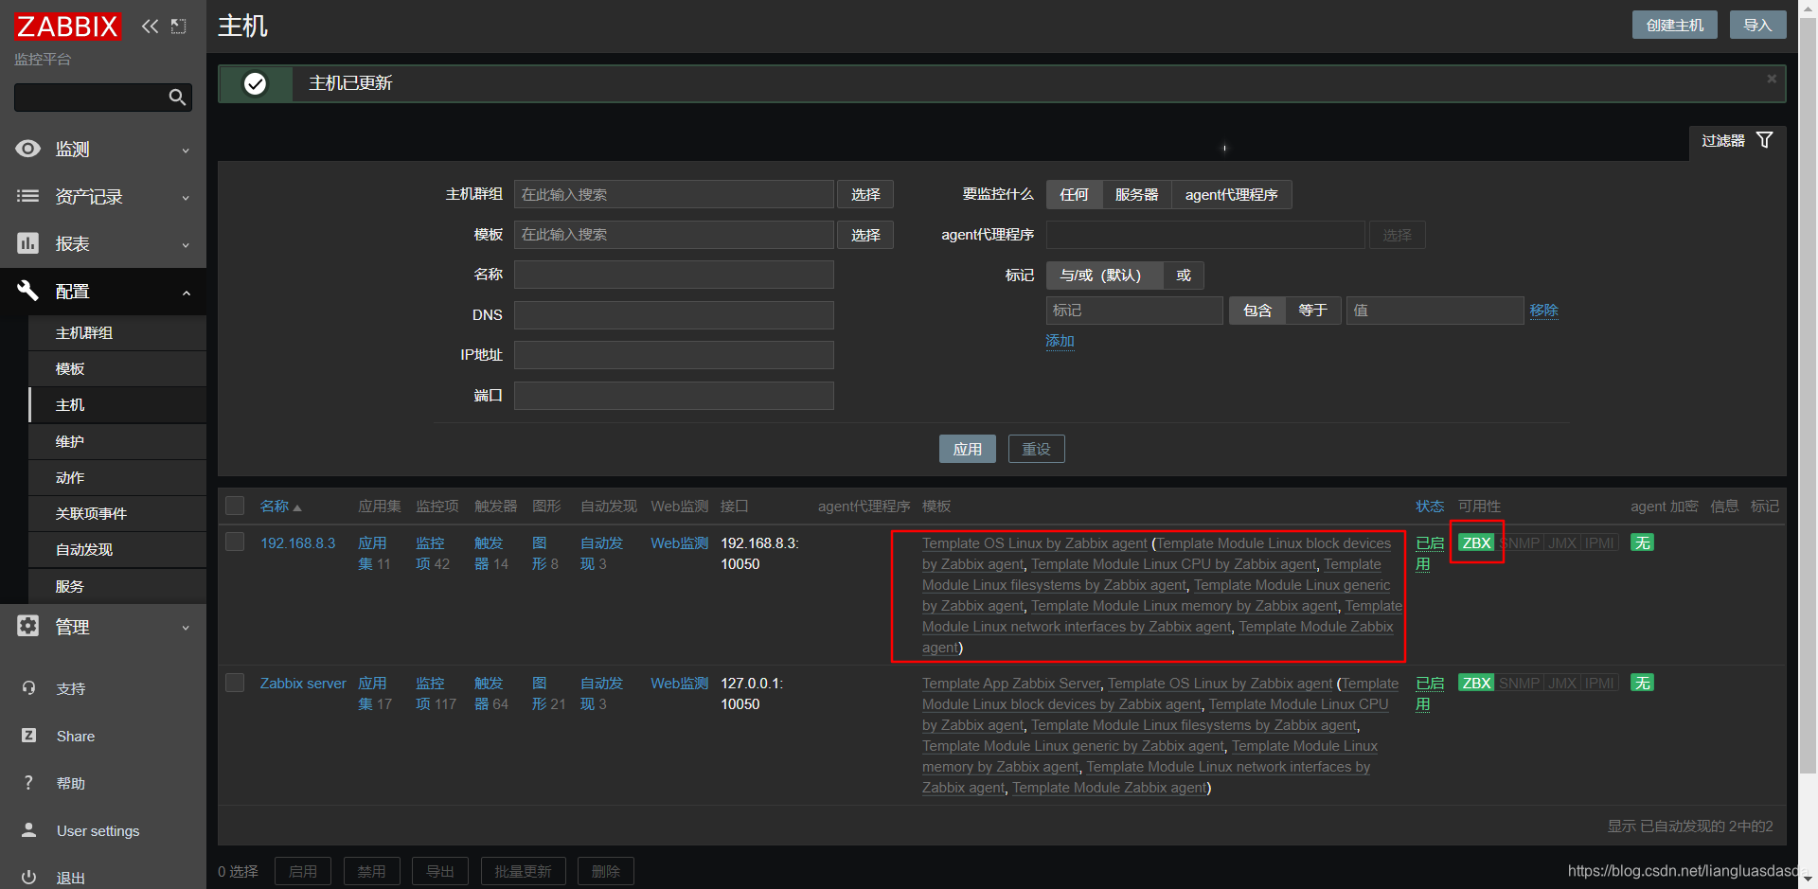The height and width of the screenshot is (889, 1818).
Task: Click the sidebar search magnifier icon
Action: pos(177,98)
